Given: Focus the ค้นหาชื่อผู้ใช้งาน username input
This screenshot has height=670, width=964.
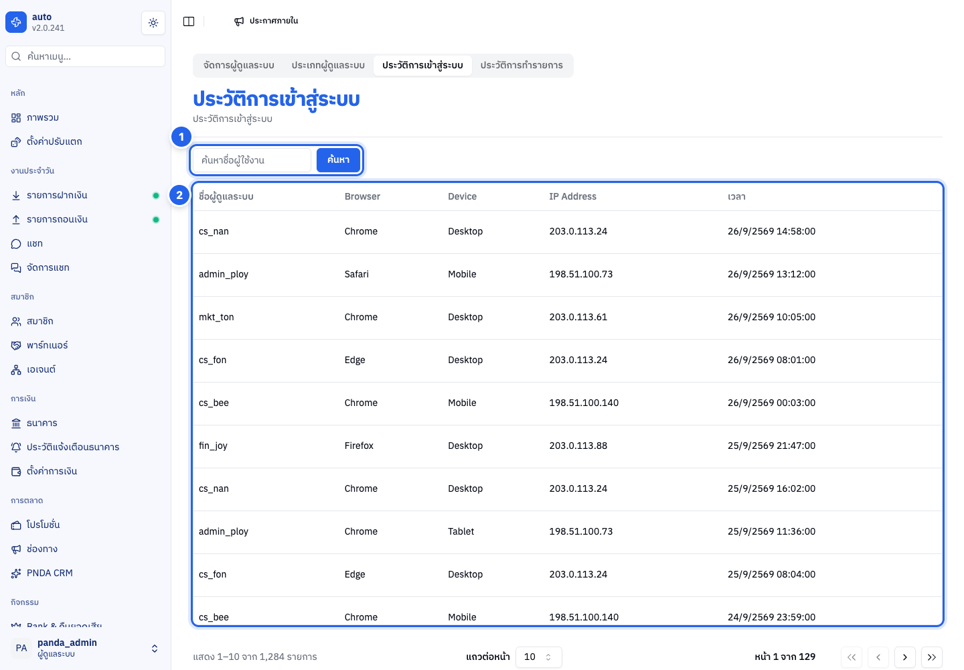Looking at the screenshot, I should (252, 160).
